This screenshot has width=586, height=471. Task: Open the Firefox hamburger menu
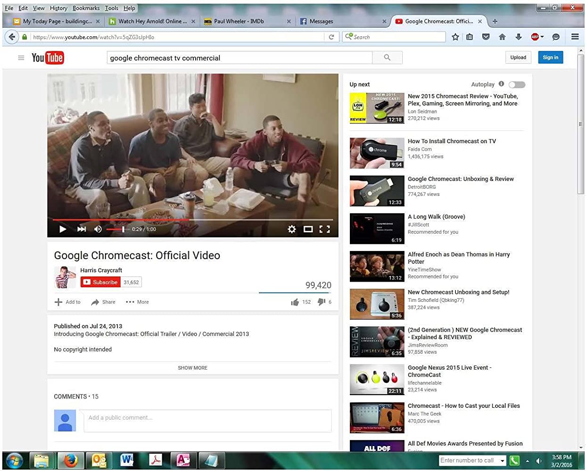pos(575,37)
